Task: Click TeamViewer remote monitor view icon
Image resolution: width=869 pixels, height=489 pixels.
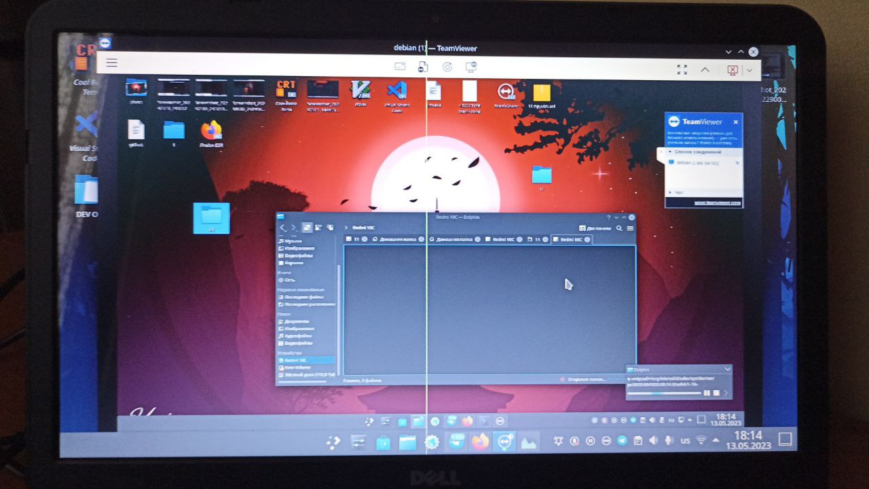Action: click(x=470, y=67)
